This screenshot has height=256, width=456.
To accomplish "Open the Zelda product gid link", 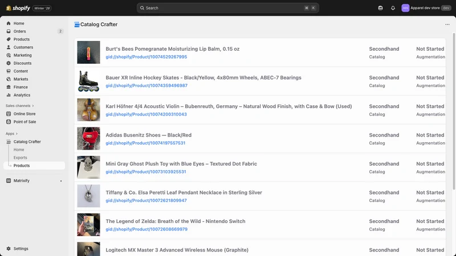I will point(146,229).
